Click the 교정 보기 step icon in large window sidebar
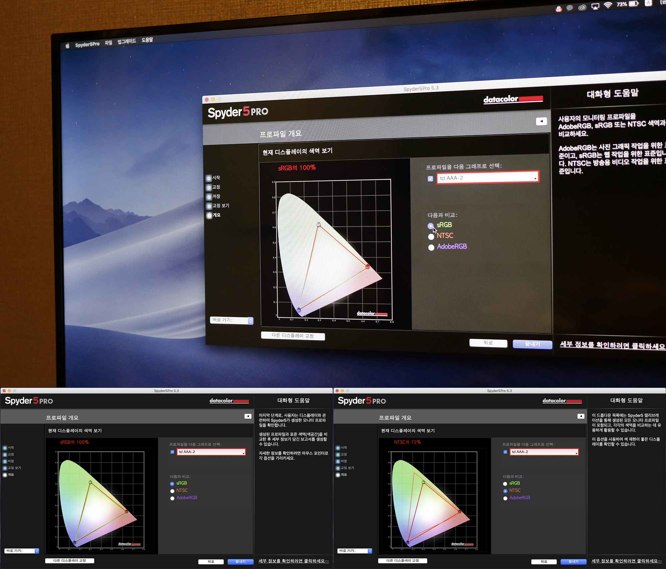The image size is (666, 569). pyautogui.click(x=209, y=206)
